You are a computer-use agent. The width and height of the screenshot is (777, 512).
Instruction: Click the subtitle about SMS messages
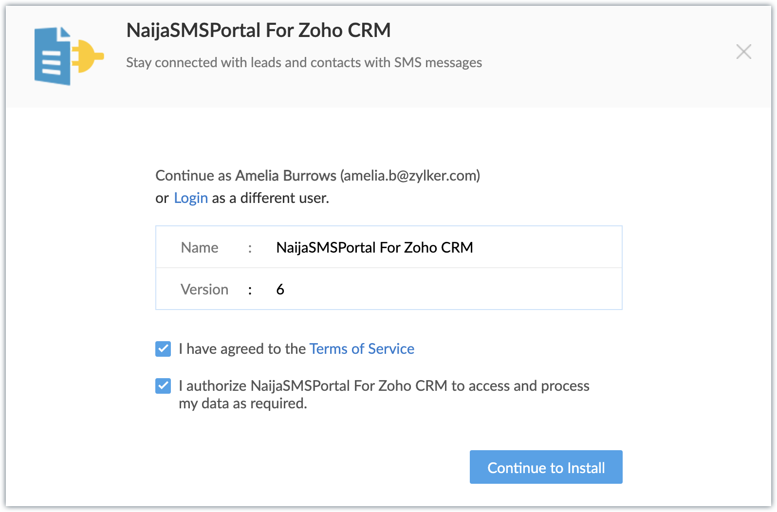(x=304, y=63)
